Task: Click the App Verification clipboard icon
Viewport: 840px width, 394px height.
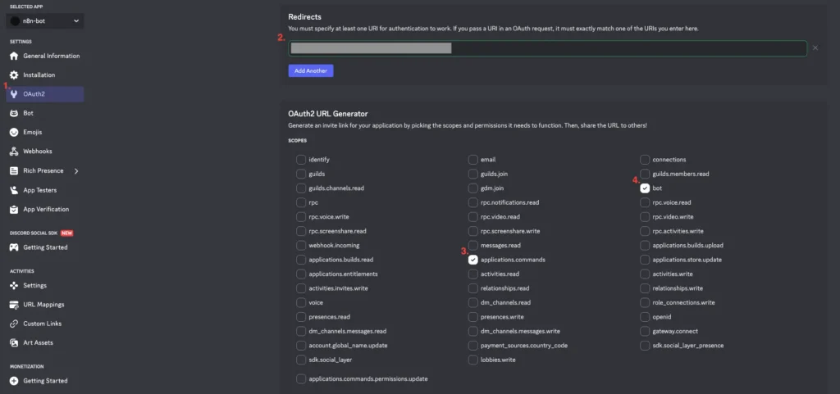Action: point(14,210)
